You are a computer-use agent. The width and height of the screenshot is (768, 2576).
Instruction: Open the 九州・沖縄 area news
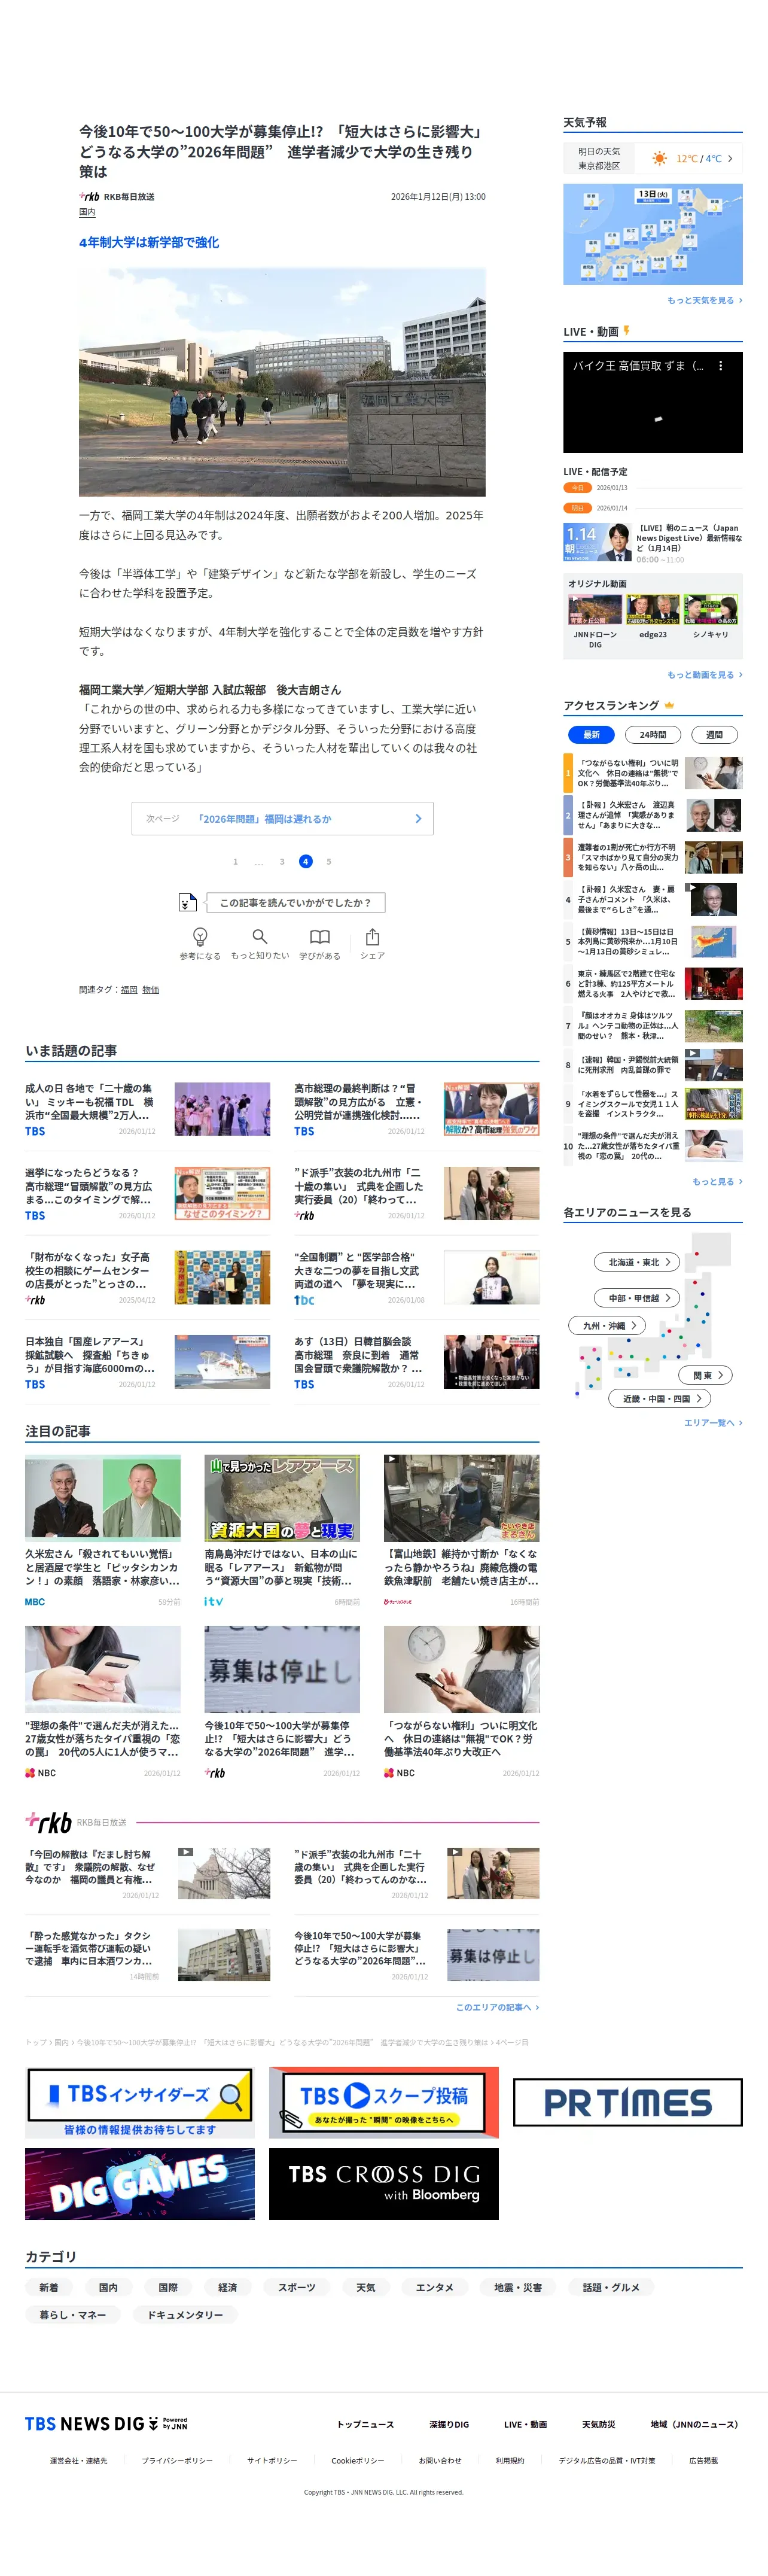tap(607, 1325)
